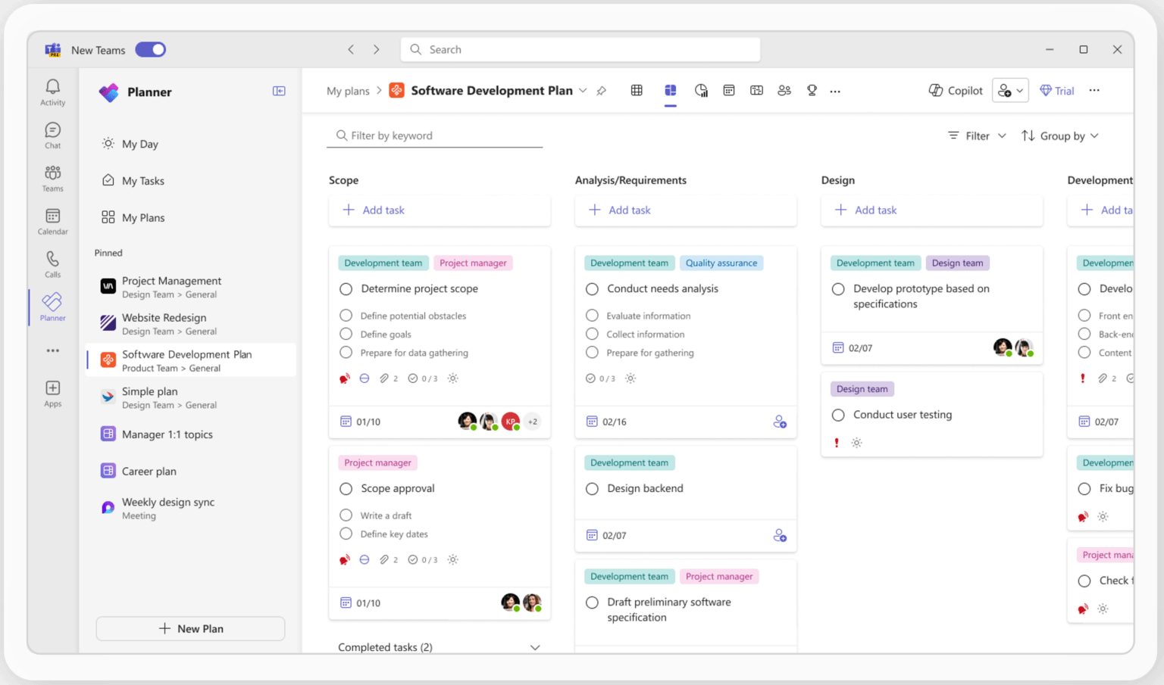Open My Plans
The image size is (1164, 685).
[133, 218]
